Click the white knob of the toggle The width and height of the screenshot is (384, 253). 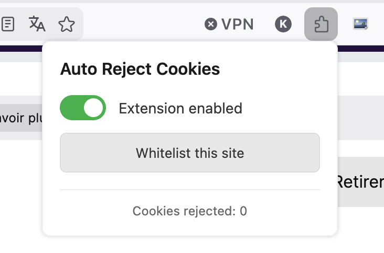click(x=94, y=108)
